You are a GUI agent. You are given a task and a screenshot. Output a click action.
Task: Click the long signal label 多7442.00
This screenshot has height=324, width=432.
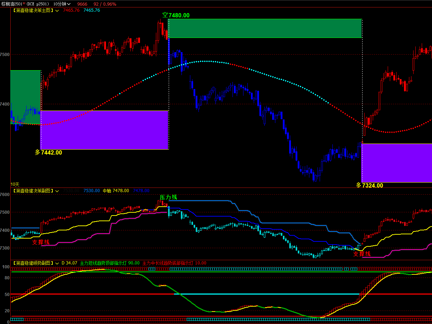[48, 152]
